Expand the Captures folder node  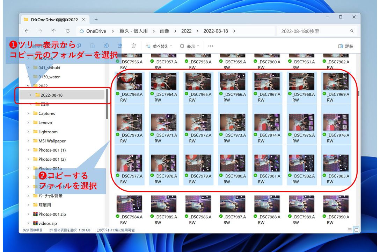point(28,113)
